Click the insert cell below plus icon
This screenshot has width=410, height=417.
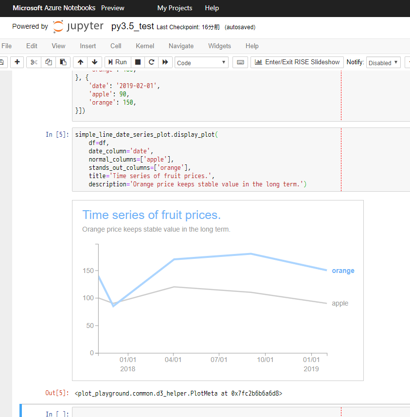(18, 62)
